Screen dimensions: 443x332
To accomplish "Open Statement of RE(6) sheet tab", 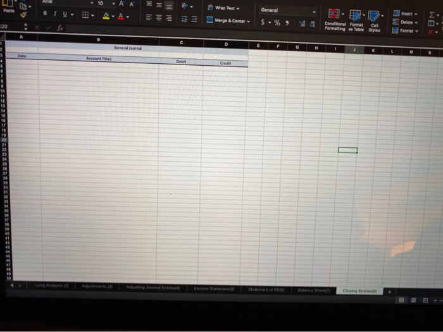I will [x=266, y=290].
